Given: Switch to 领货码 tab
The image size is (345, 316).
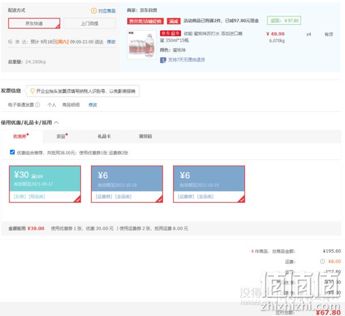Looking at the screenshot, I should pyautogui.click(x=145, y=136).
